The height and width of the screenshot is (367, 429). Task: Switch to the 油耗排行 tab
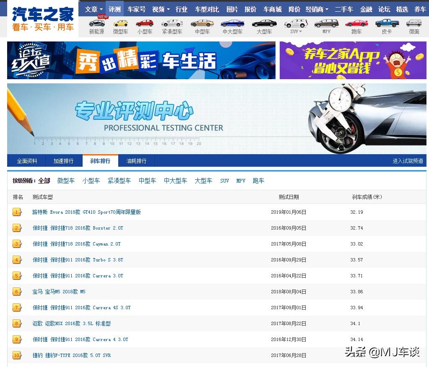click(136, 161)
